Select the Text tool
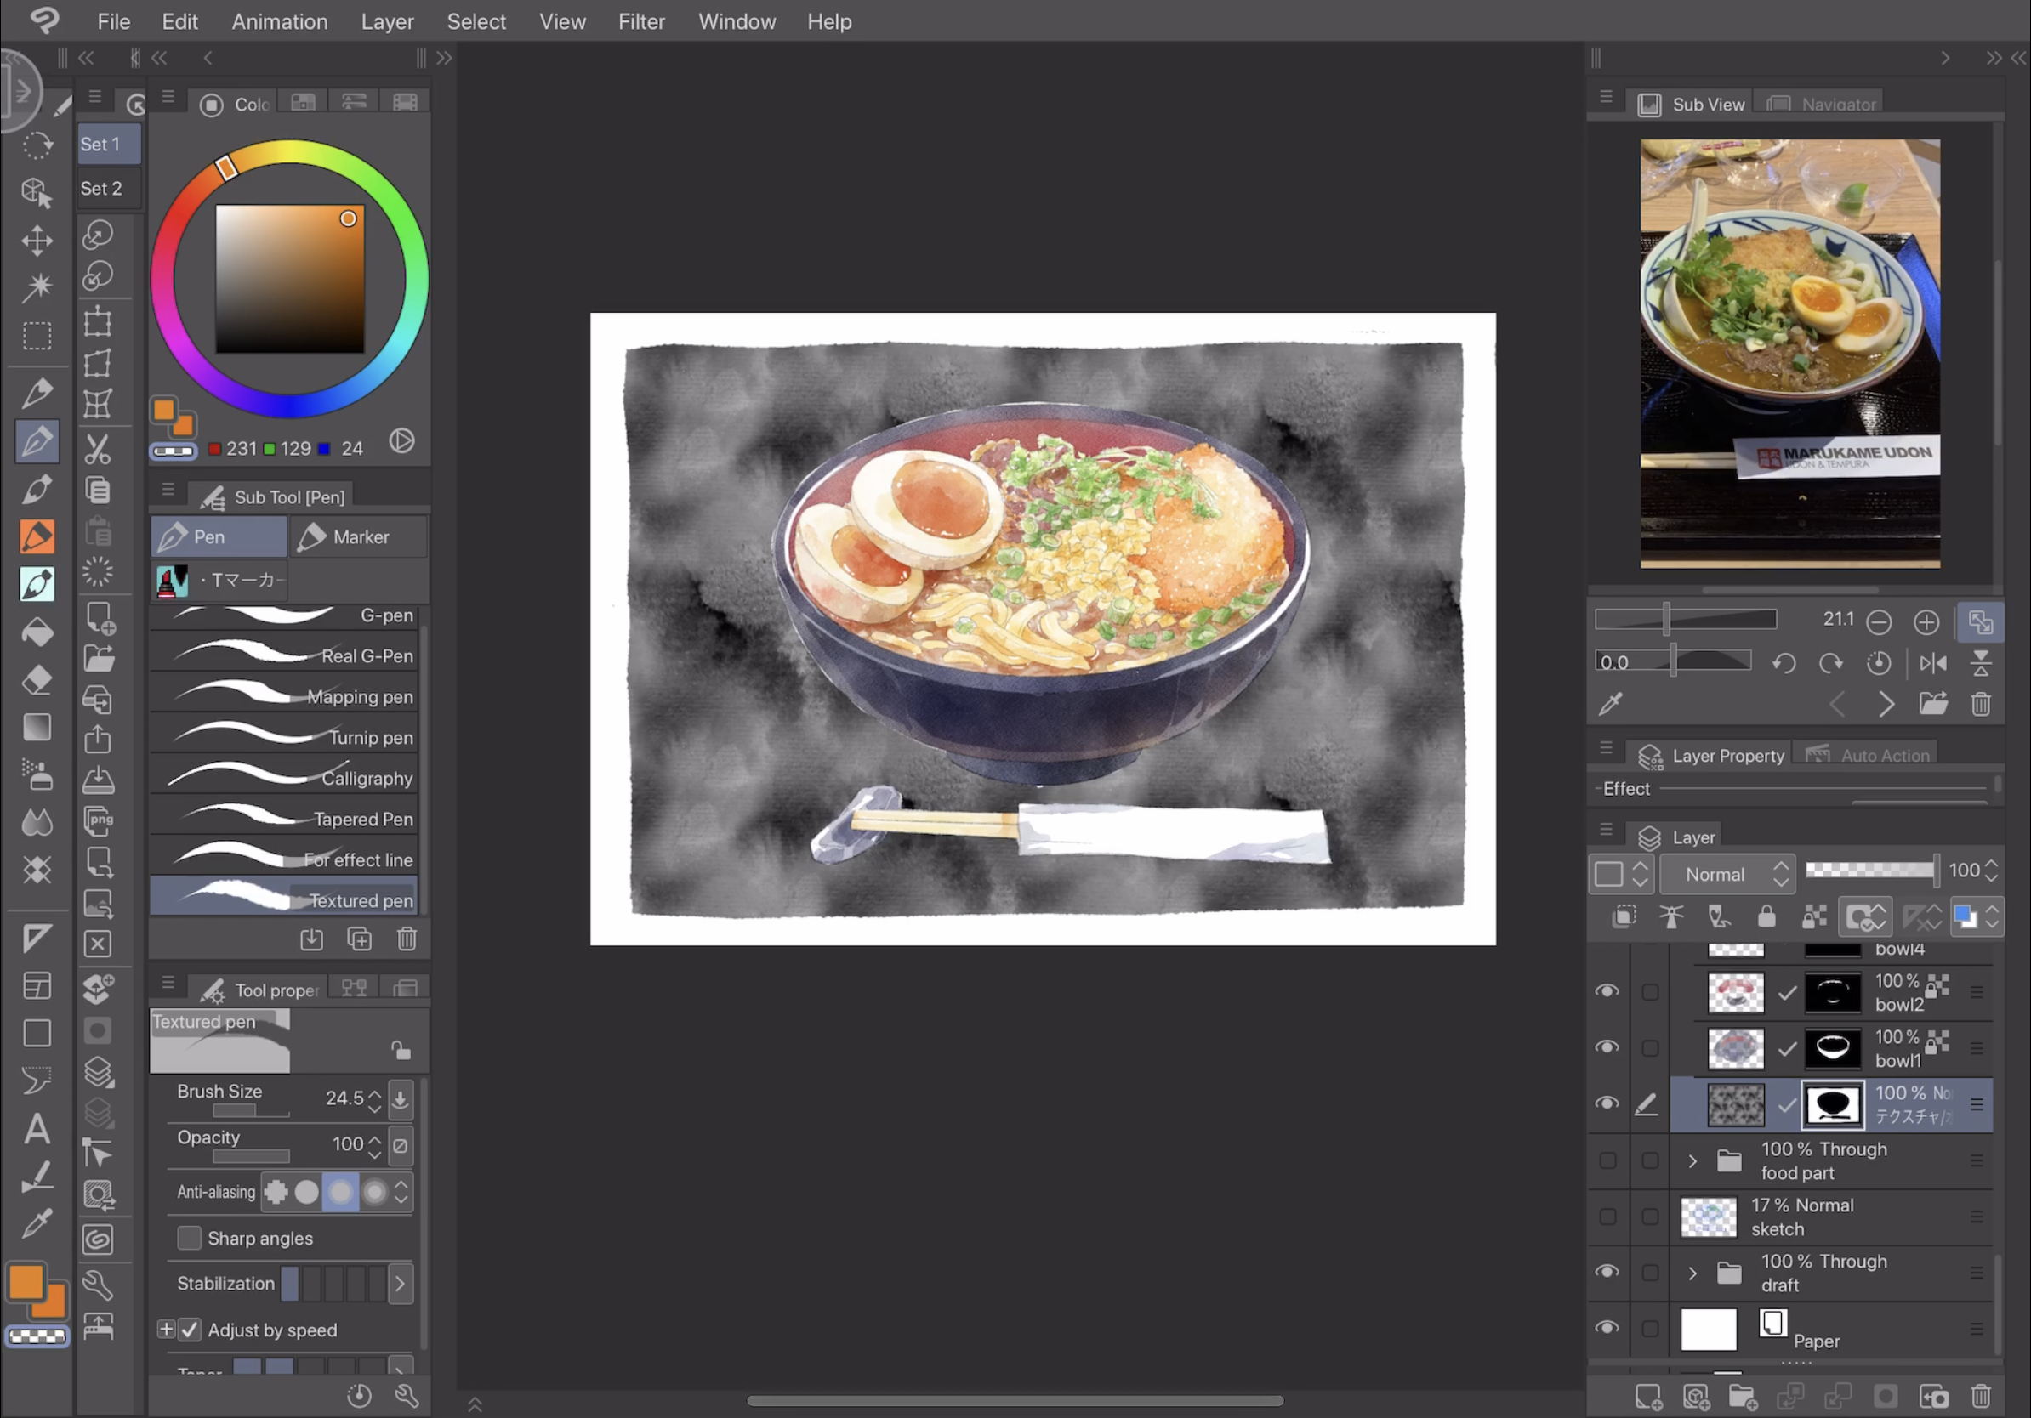Viewport: 2031px width, 1418px height. [x=37, y=1127]
